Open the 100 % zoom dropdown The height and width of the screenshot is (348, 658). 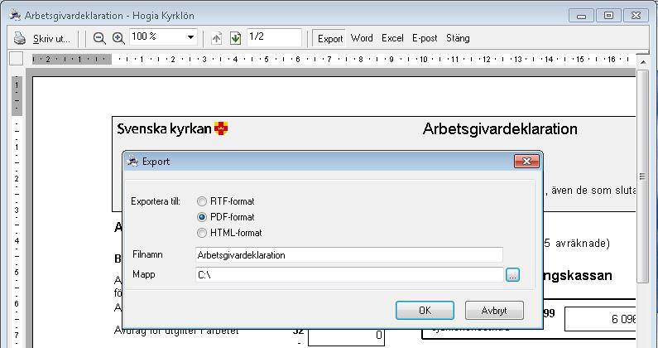tap(190, 37)
